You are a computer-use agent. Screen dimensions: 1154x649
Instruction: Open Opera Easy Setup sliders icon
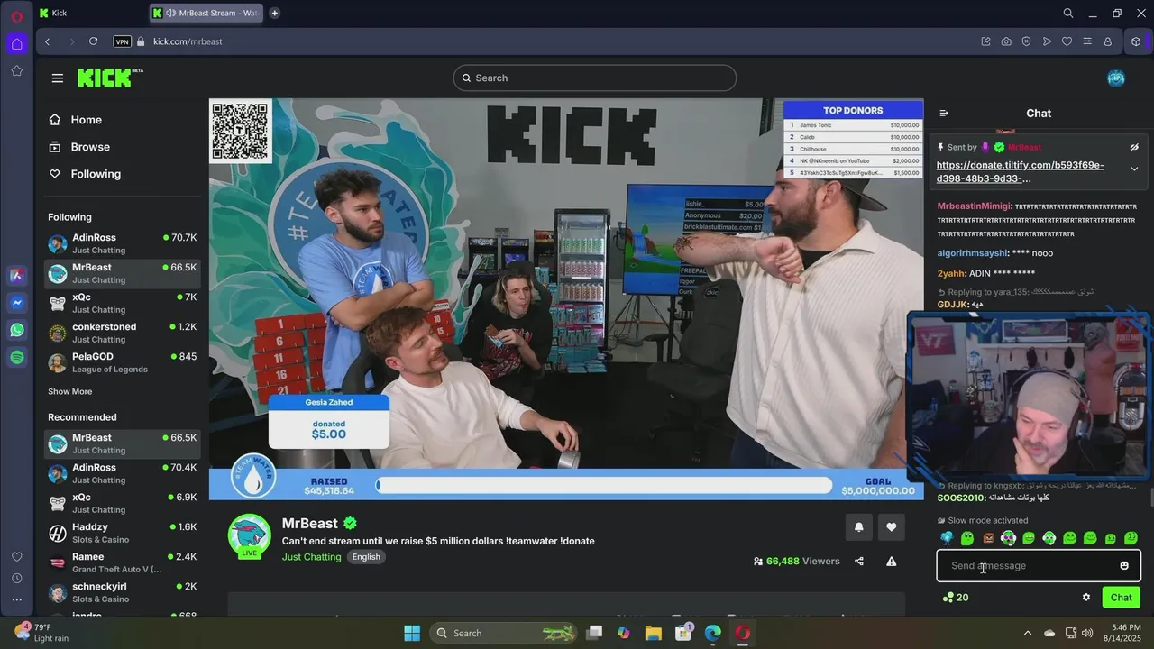(1087, 41)
